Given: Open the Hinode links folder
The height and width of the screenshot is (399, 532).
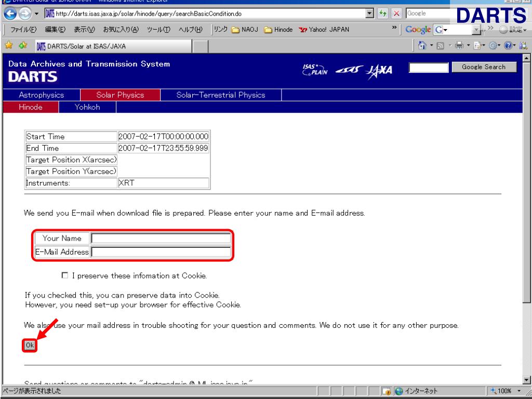Looking at the screenshot, I should 278,30.
